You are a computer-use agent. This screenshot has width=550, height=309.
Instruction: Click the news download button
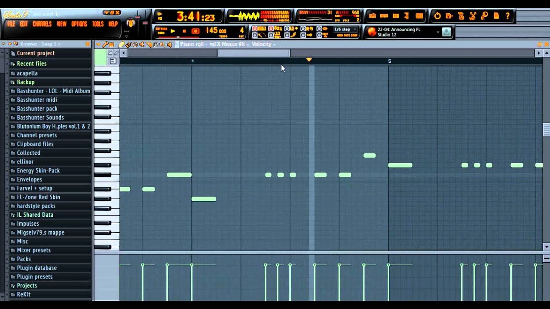(x=446, y=32)
